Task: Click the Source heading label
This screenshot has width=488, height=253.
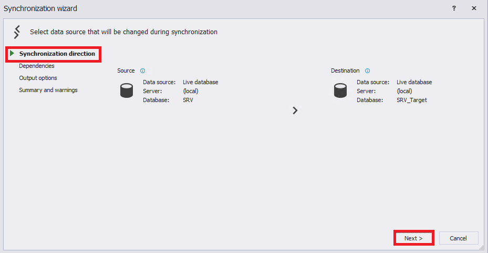Action: 126,70
